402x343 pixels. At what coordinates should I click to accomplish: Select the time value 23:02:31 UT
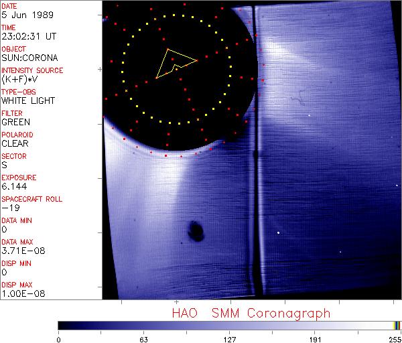coord(29,36)
